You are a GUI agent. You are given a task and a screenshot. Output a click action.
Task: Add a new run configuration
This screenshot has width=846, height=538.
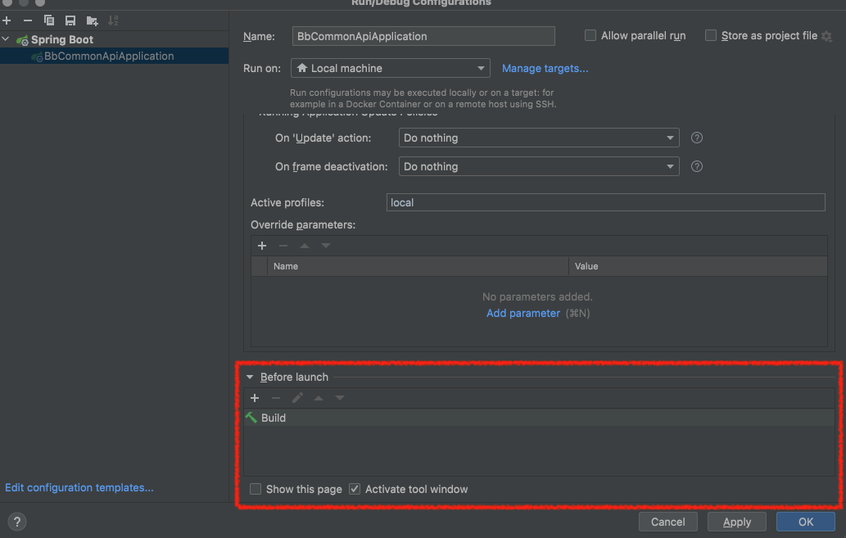7,20
